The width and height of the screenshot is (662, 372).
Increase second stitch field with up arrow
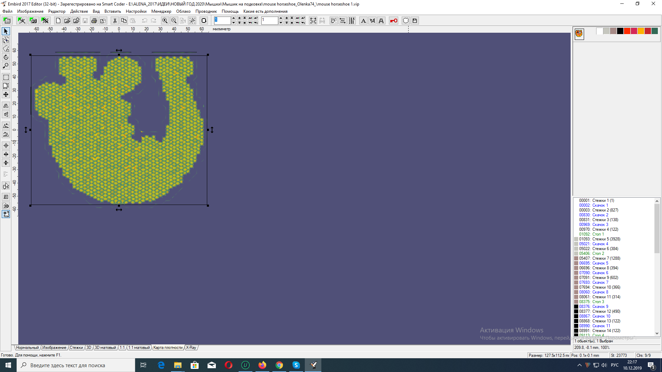[x=281, y=18]
